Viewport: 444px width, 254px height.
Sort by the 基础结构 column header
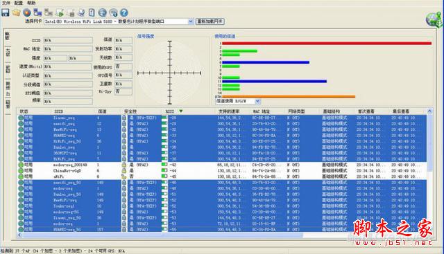pos(331,111)
